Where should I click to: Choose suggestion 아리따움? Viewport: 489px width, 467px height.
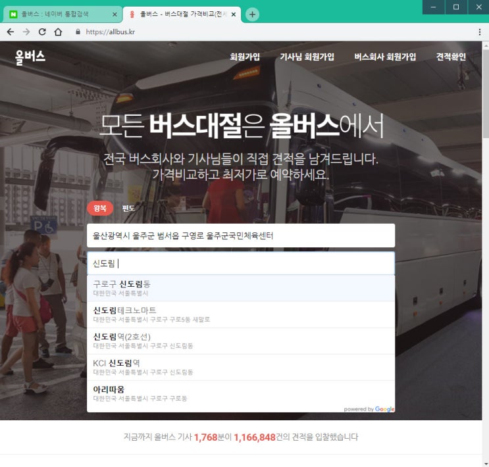241,393
